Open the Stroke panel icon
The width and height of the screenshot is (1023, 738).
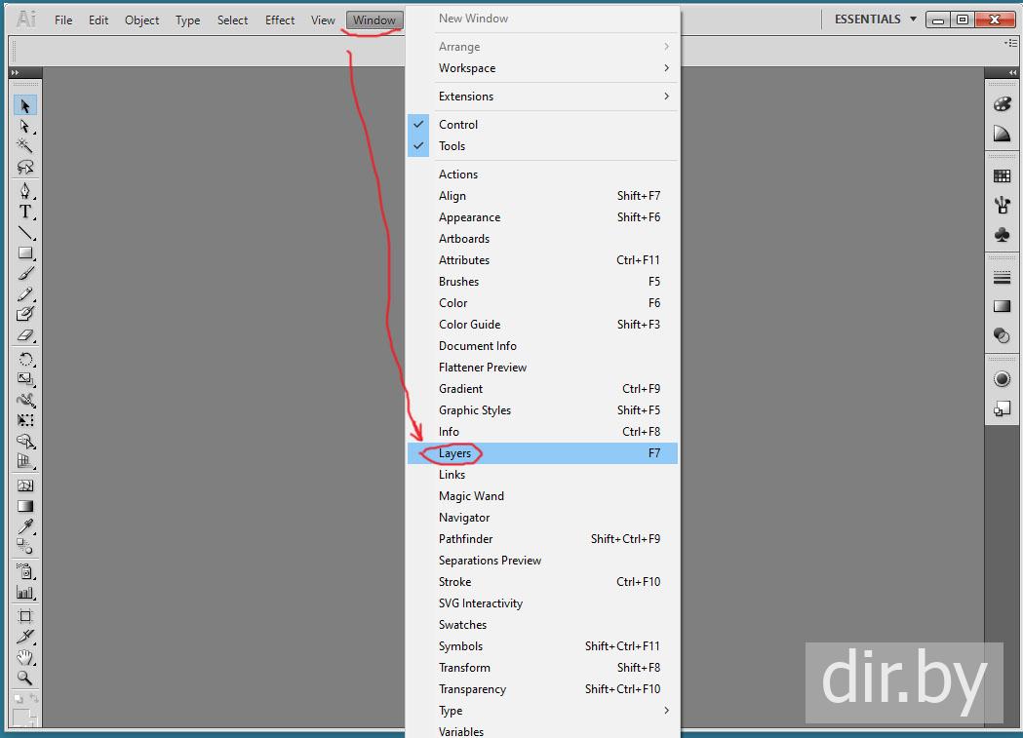[1003, 278]
